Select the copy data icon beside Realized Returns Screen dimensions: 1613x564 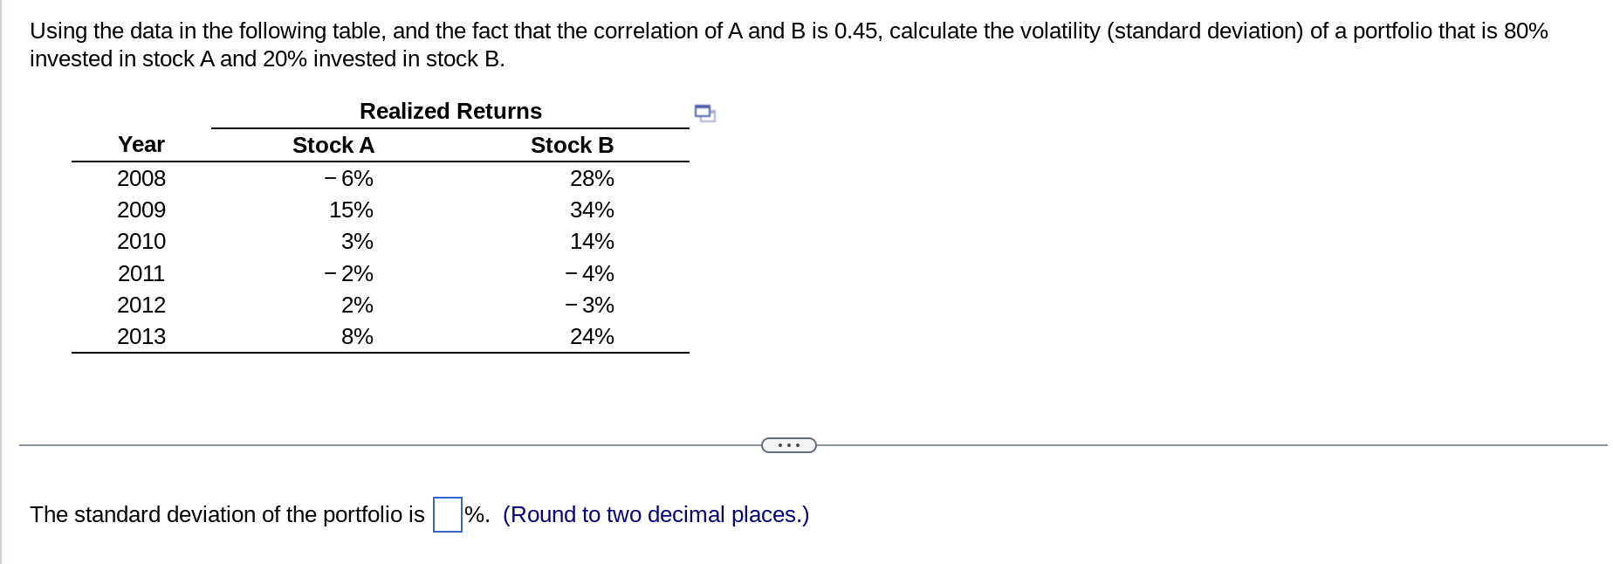704,113
